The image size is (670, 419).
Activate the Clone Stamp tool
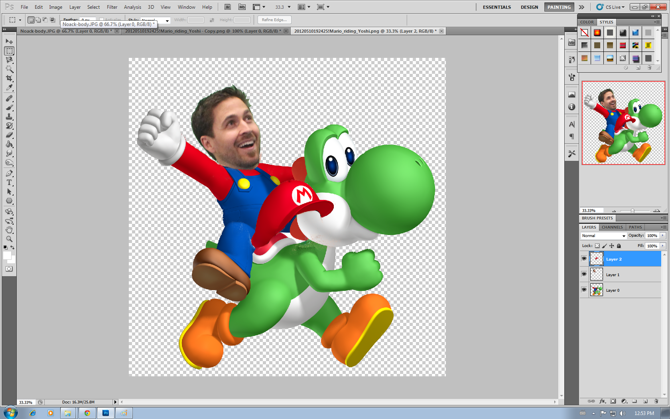click(10, 116)
